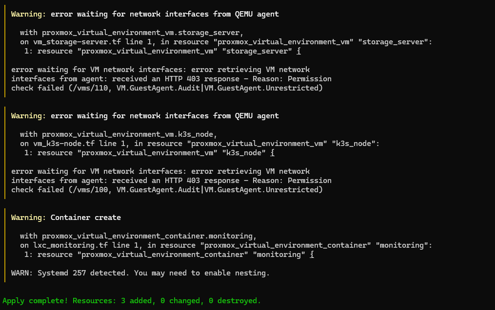
Task: Click 'proxmox_virtual_environment_vm.storage_server' resource reference
Action: [141, 33]
